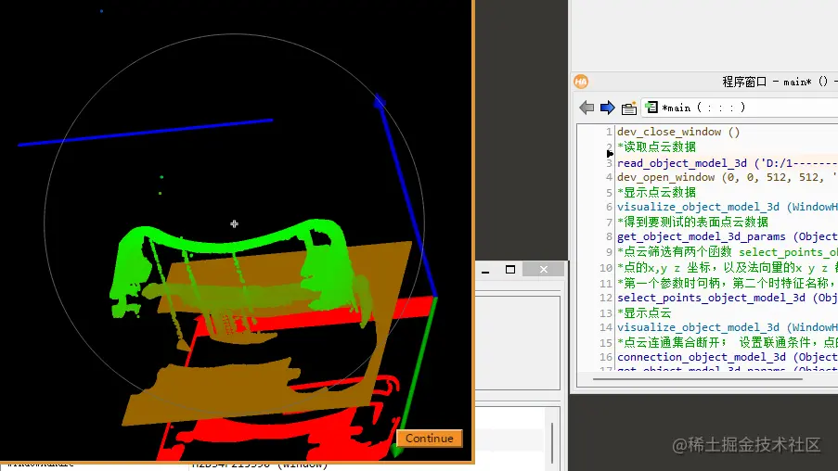838x471 pixels.
Task: Open the procedure clipboard icon
Action: (x=629, y=108)
